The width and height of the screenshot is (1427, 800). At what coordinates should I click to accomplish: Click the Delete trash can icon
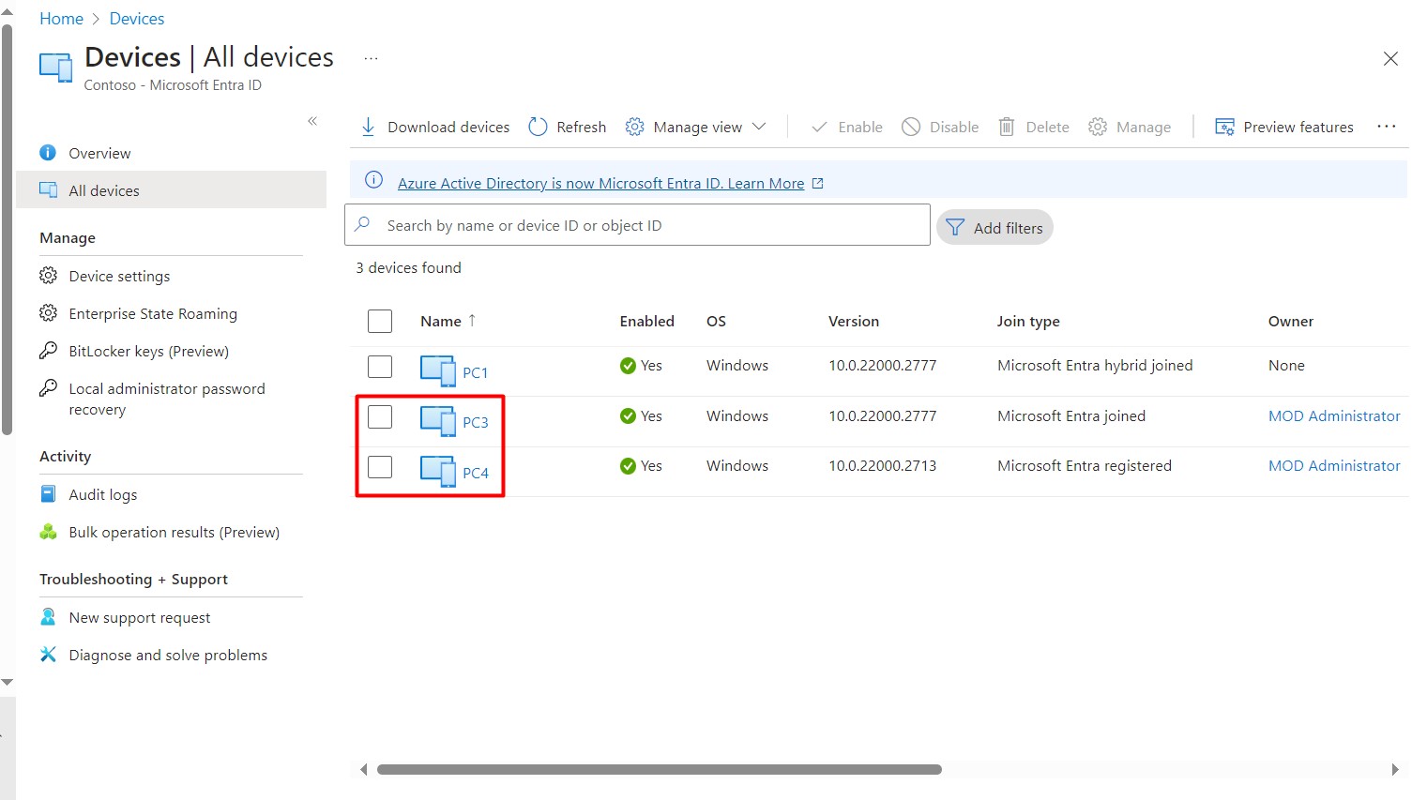point(1007,127)
